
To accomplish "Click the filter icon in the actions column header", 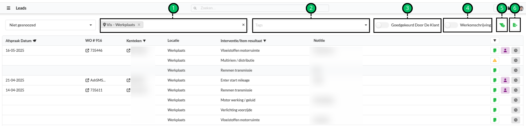I will click(x=495, y=41).
